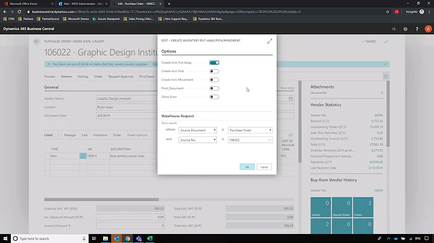Confirm the dialog with OK
434x243 pixels.
(x=247, y=167)
